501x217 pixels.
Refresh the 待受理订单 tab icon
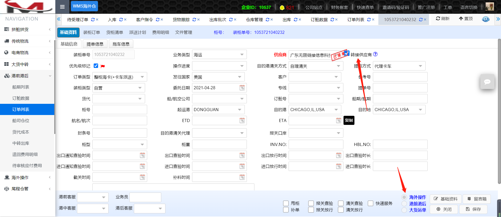[x=93, y=20]
